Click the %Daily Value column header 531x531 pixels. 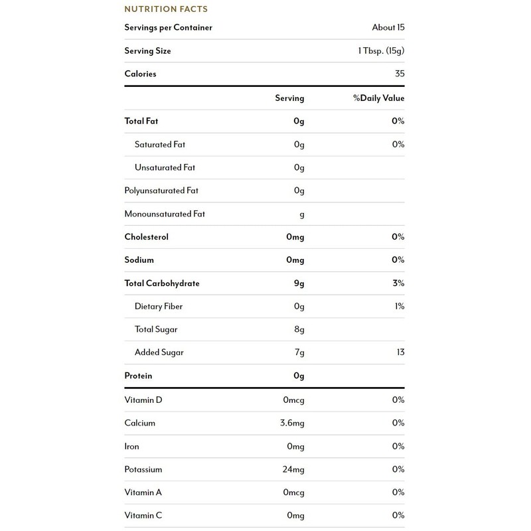[378, 98]
